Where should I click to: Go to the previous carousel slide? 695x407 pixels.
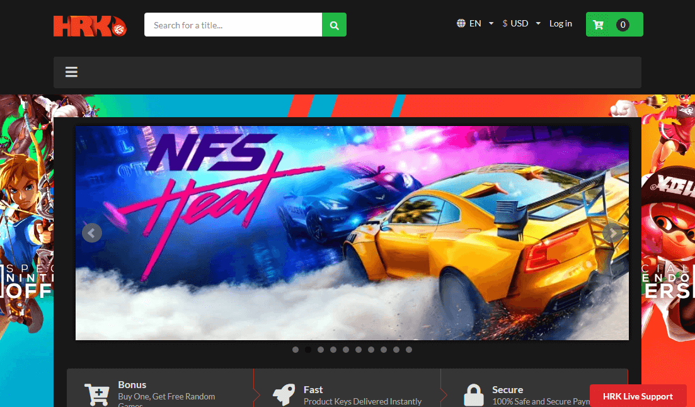(92, 232)
